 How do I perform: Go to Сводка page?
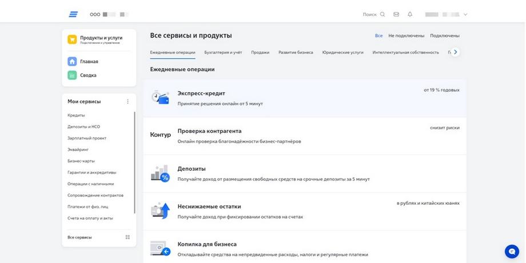(x=88, y=75)
